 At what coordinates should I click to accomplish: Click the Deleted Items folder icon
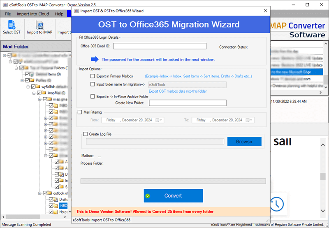(32, 74)
